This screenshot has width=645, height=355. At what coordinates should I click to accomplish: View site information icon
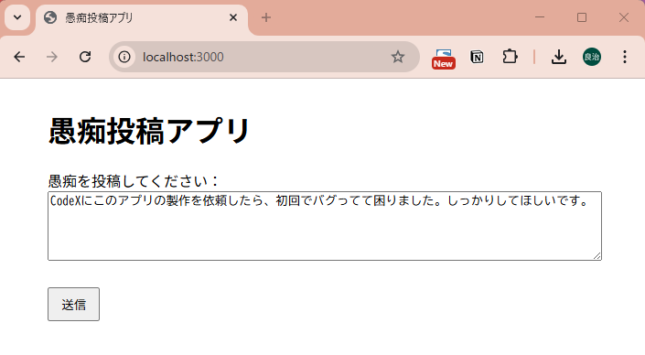click(x=124, y=57)
